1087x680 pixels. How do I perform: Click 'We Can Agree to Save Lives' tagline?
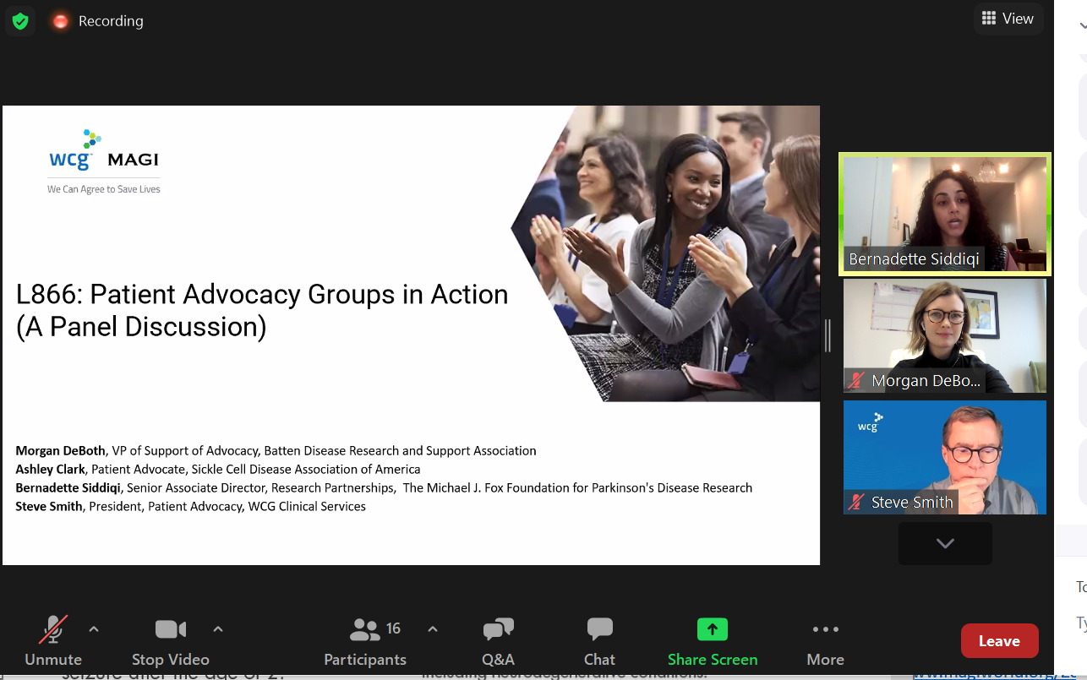[104, 189]
